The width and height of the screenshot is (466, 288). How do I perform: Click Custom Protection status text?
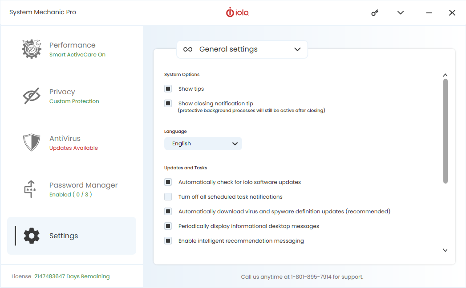pos(74,101)
